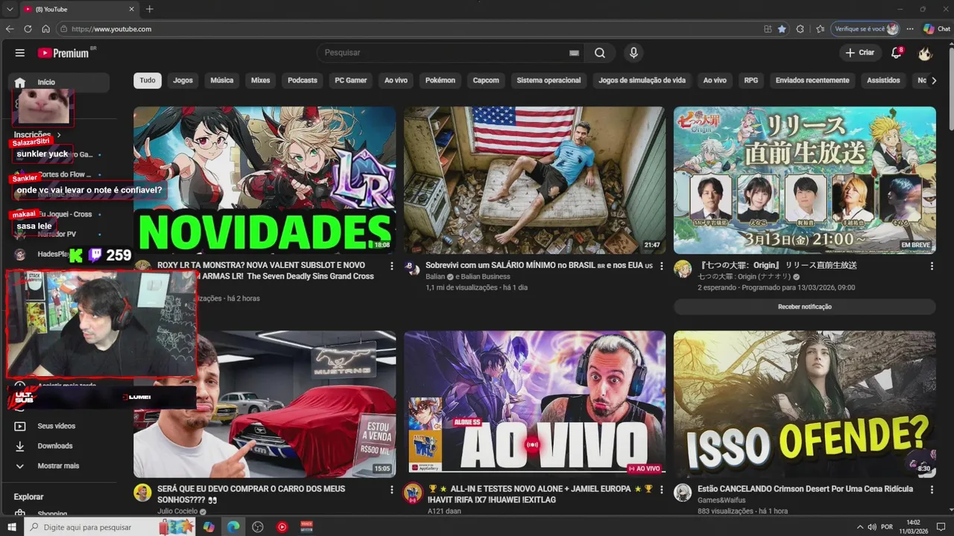Show hidden system tray icons chevron
Screen dimensions: 954x536
pyautogui.click(x=860, y=527)
